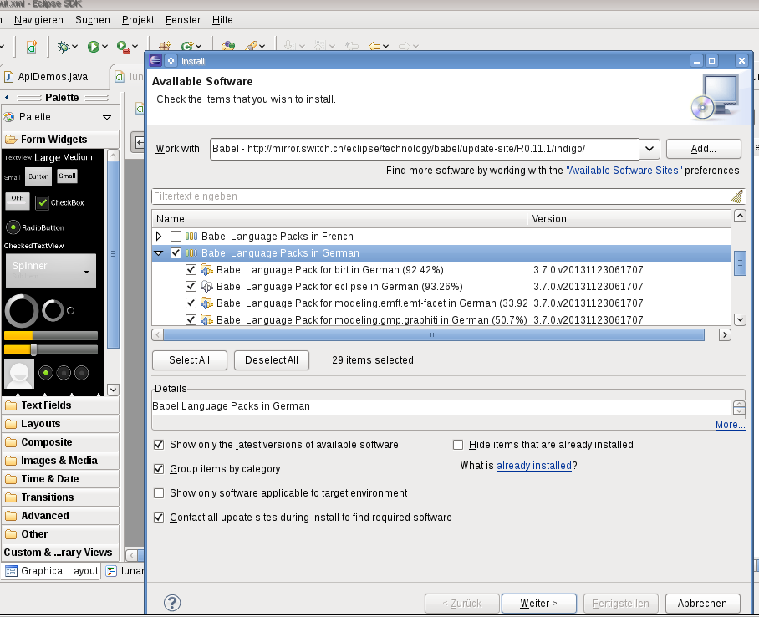The height and width of the screenshot is (617, 759).
Task: Click the green Run button in toolbar
Action: pos(94,48)
